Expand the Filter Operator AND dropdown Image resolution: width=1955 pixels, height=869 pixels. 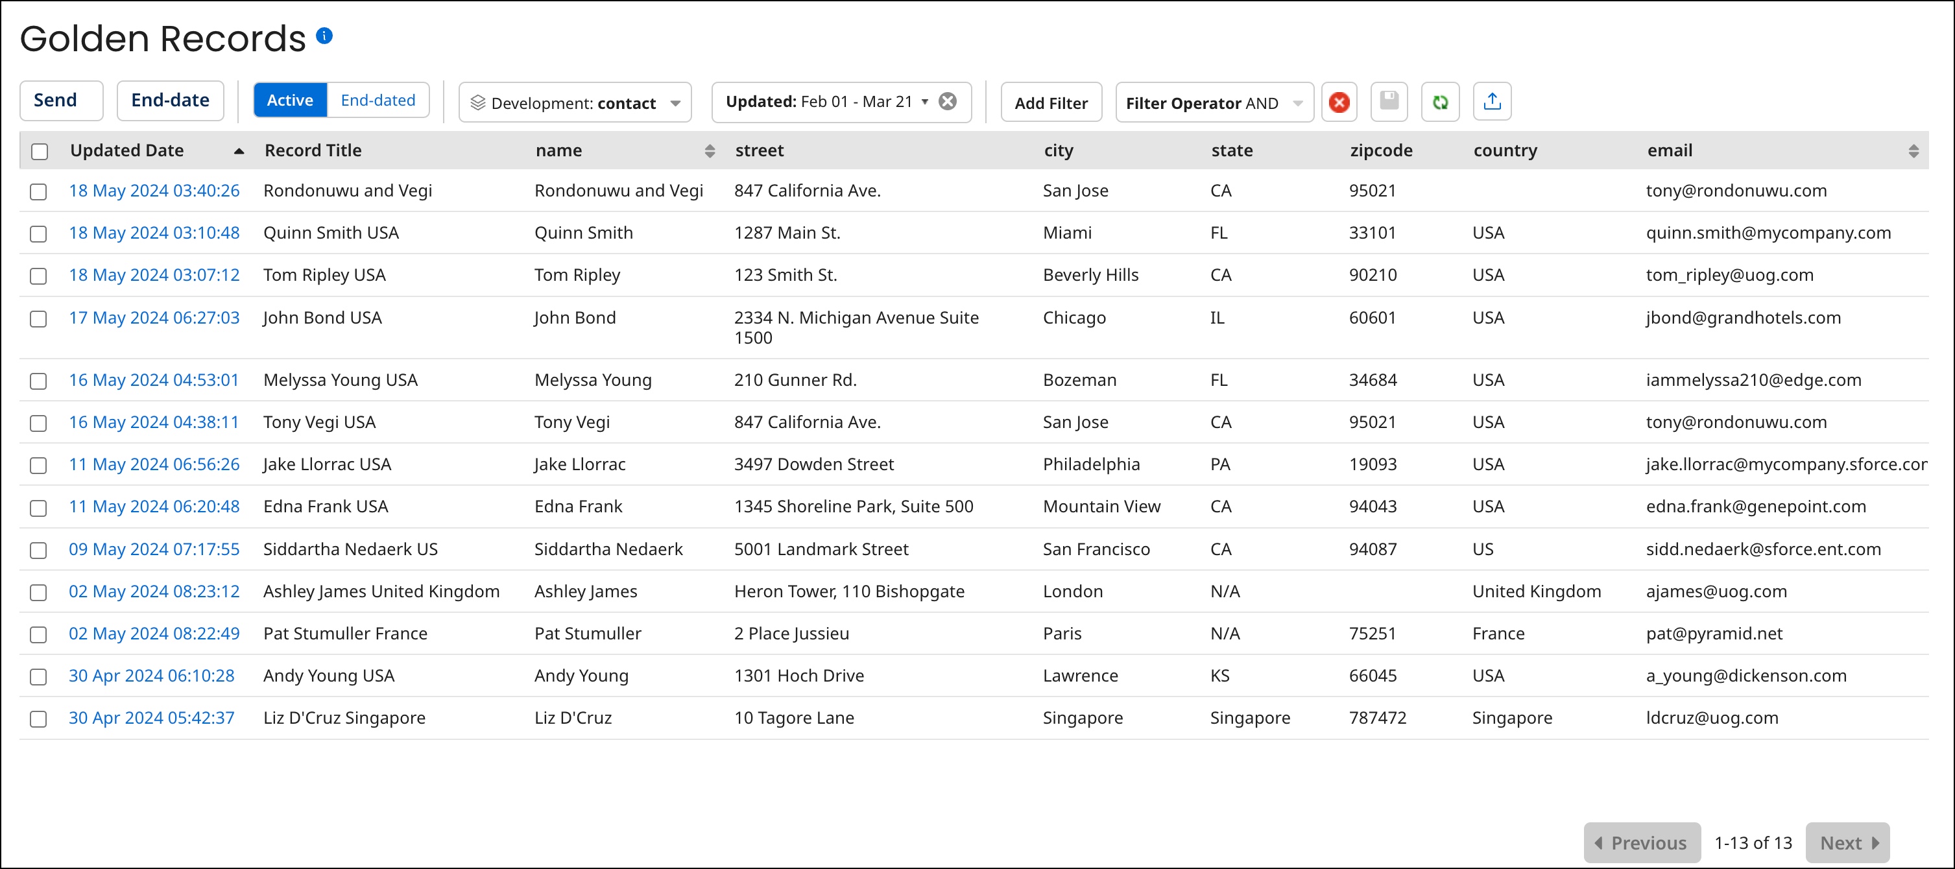(x=1298, y=102)
